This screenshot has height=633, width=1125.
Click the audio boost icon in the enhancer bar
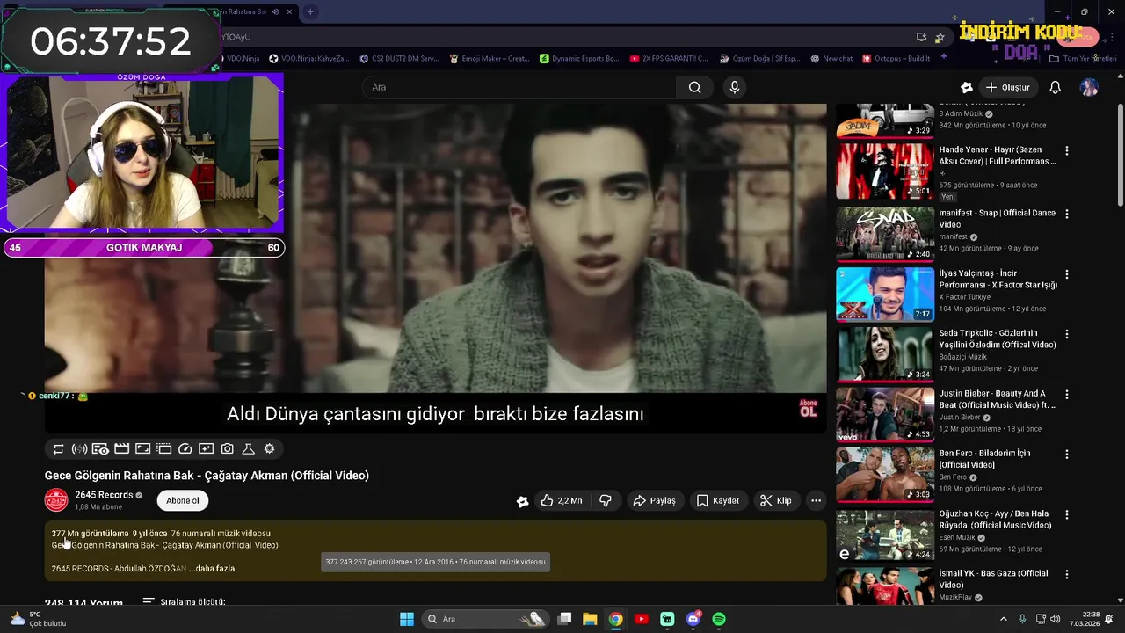tap(79, 448)
